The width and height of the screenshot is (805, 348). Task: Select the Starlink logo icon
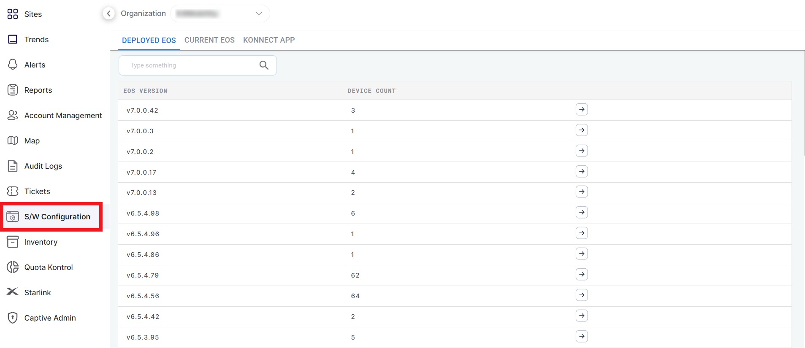point(13,292)
